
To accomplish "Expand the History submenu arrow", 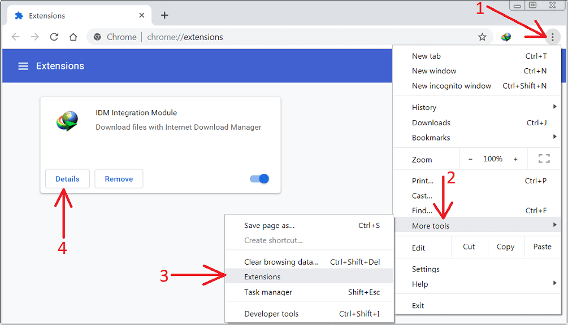I will (554, 107).
